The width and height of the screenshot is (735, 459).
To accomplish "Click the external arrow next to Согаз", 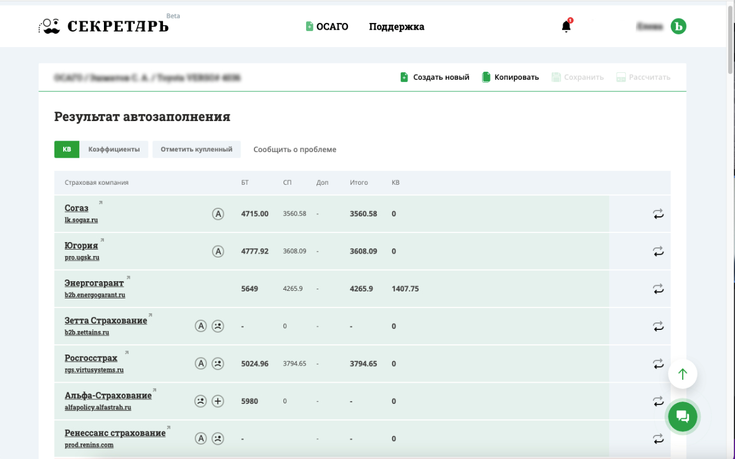I will click(x=100, y=203).
